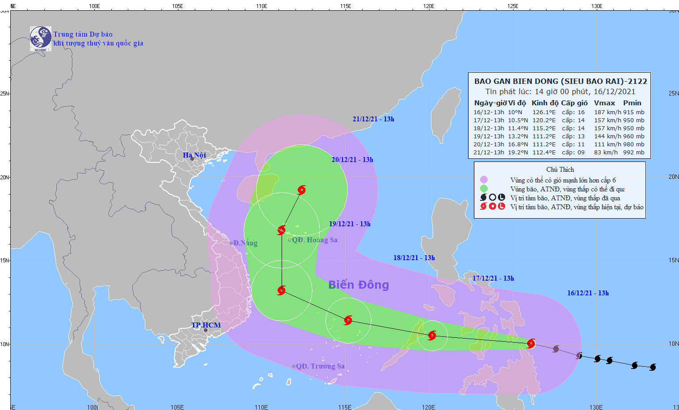The image size is (679, 410).
Task: Click the NCHMF logo emblem
Action: pyautogui.click(x=41, y=39)
